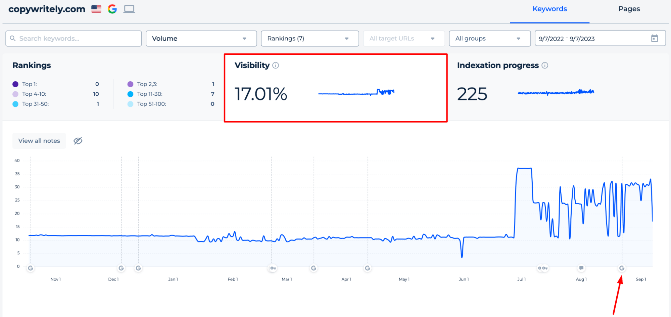Click the 225 indexation value
Screen dimensions: 671x317
(x=472, y=94)
